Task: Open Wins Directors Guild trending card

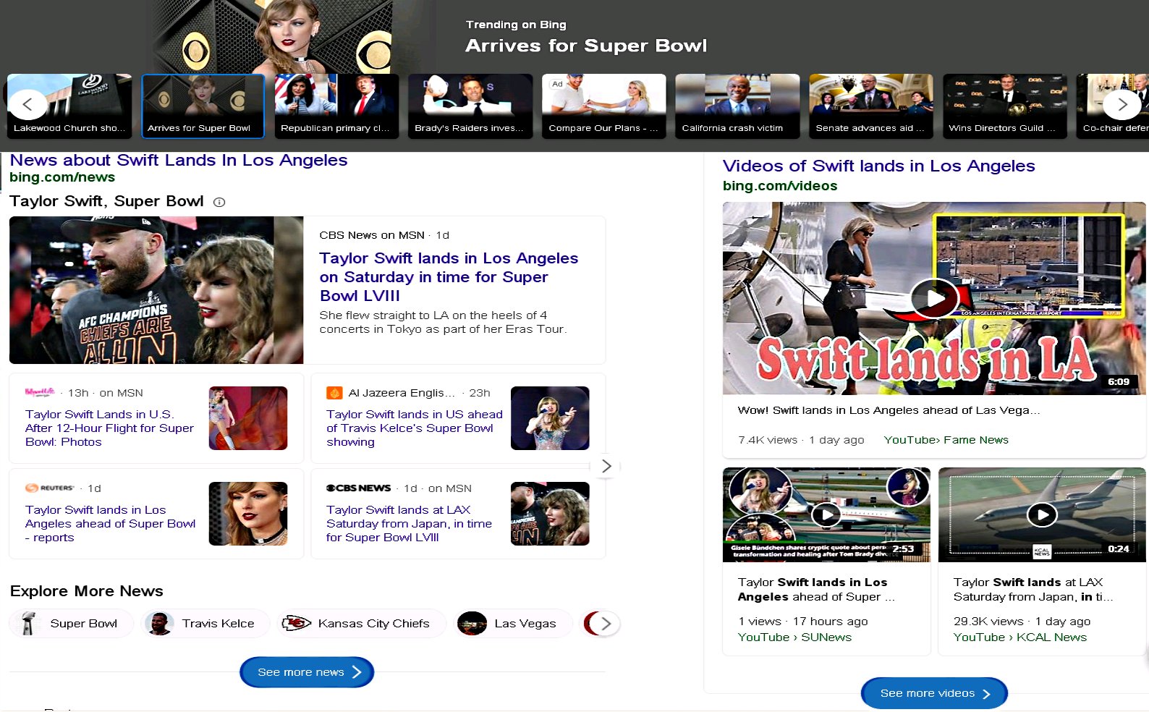Action: (1005, 106)
